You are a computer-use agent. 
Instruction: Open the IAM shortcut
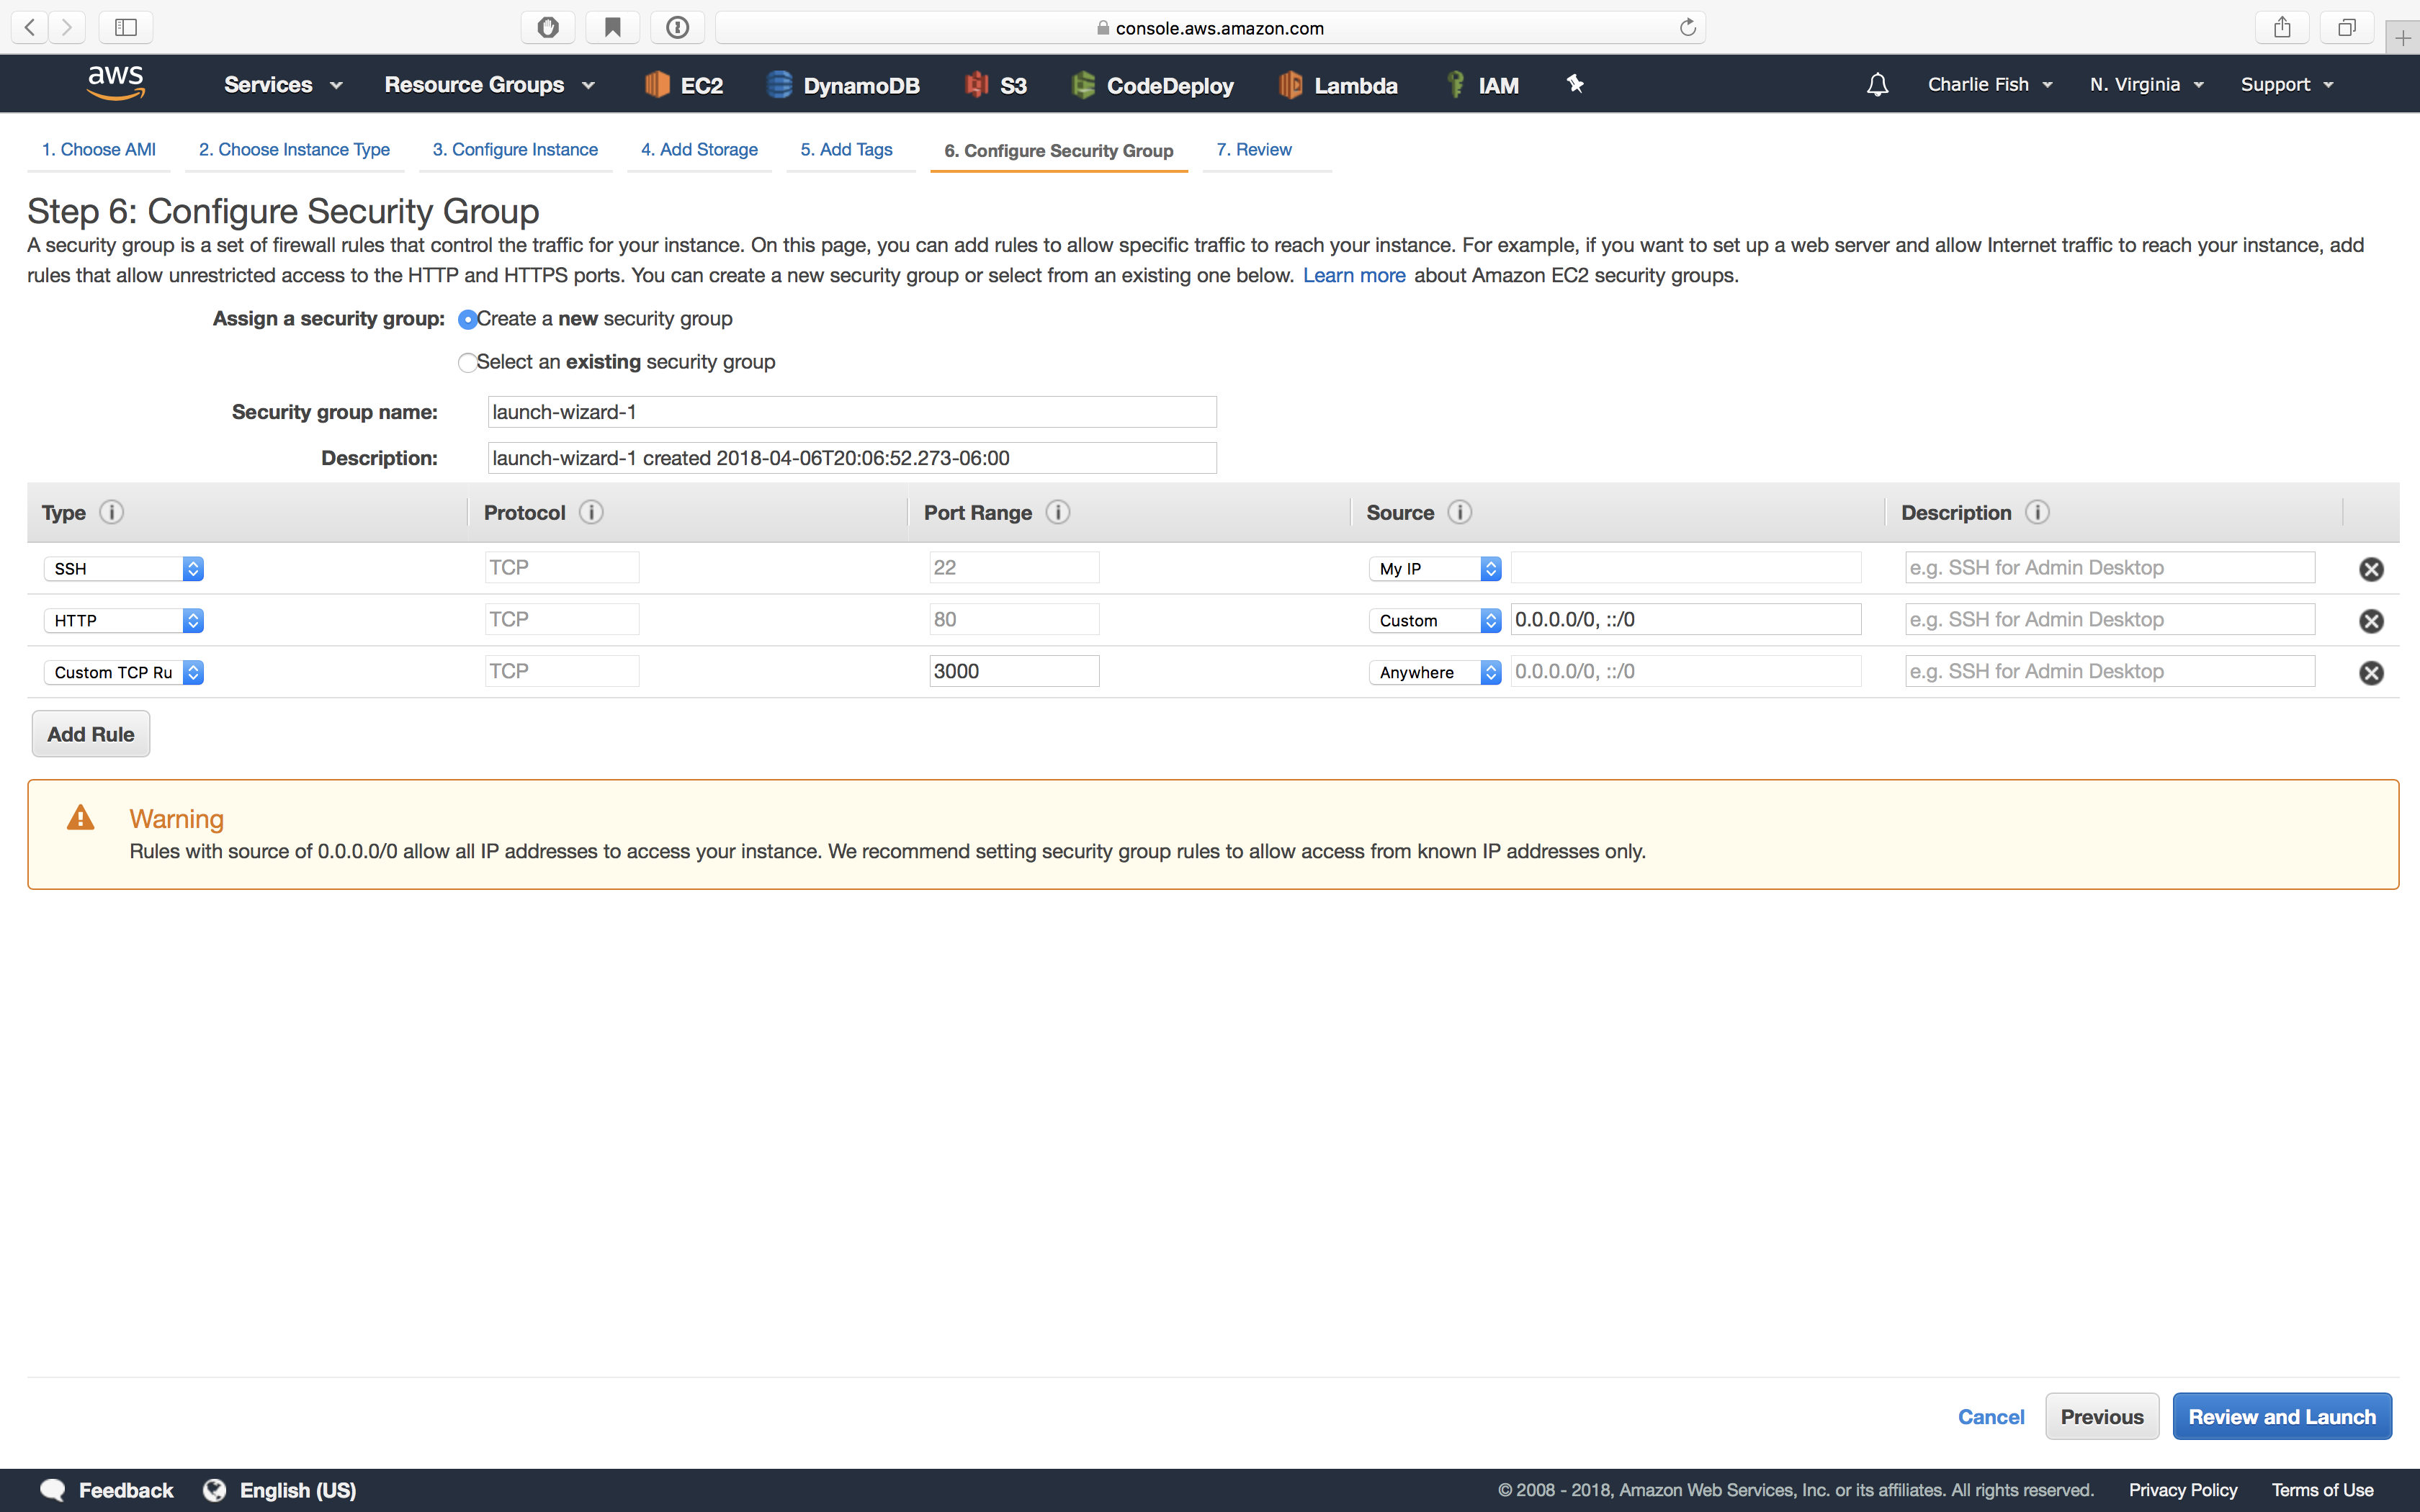1483,84
